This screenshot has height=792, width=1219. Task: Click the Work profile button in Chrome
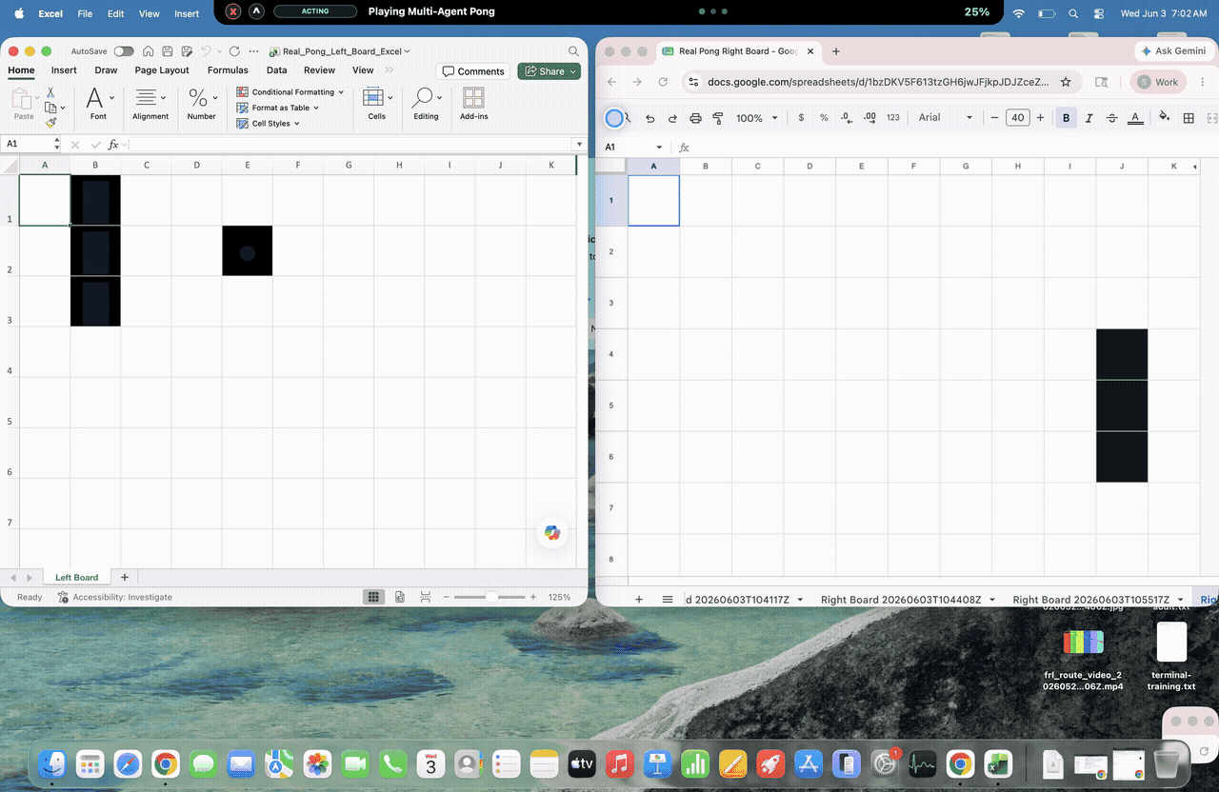click(1158, 82)
